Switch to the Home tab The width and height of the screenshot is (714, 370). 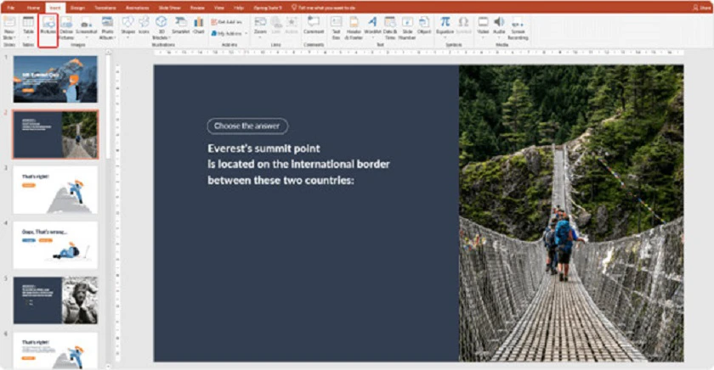(x=33, y=8)
